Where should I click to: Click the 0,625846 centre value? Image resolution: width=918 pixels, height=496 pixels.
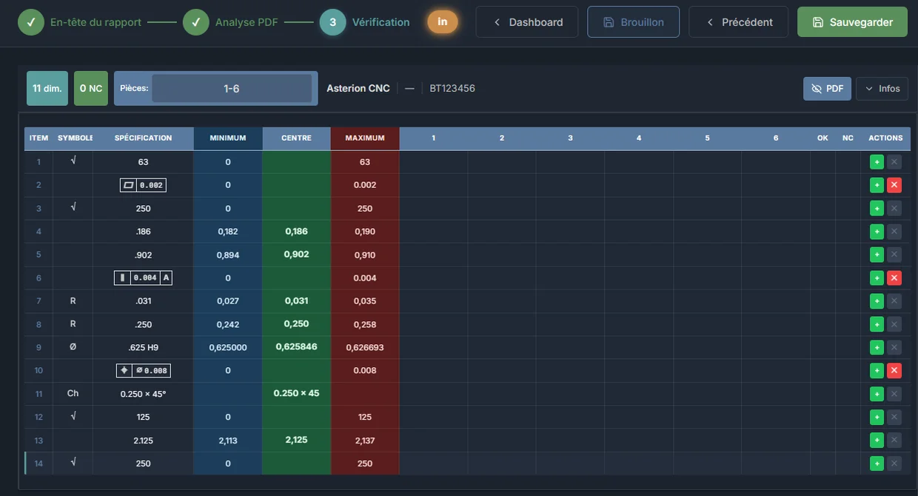tap(296, 346)
